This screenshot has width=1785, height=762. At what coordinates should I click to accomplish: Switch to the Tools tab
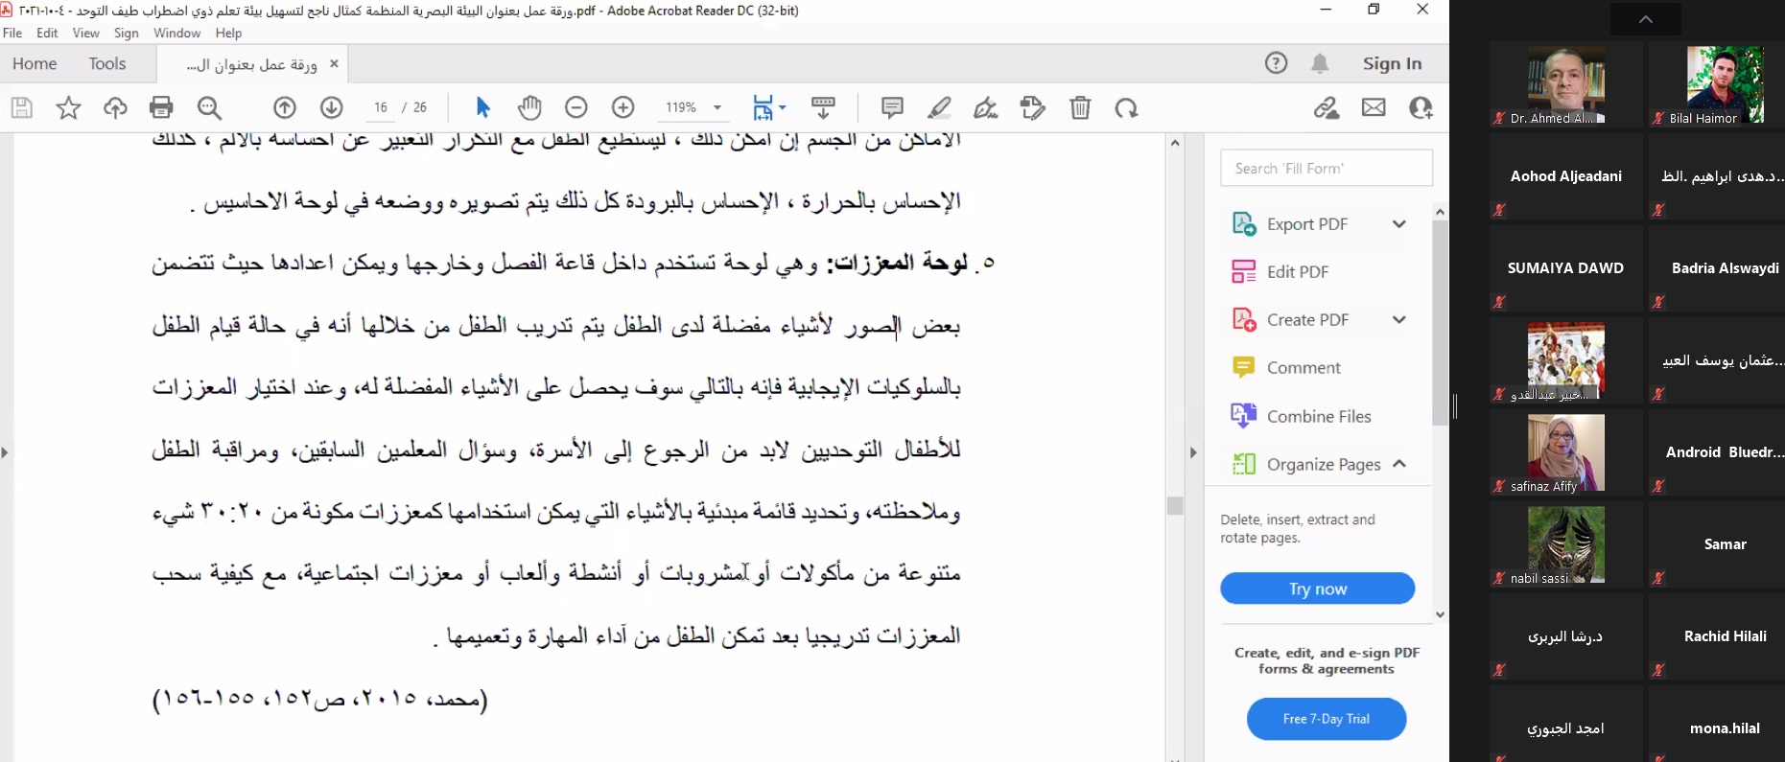click(107, 63)
